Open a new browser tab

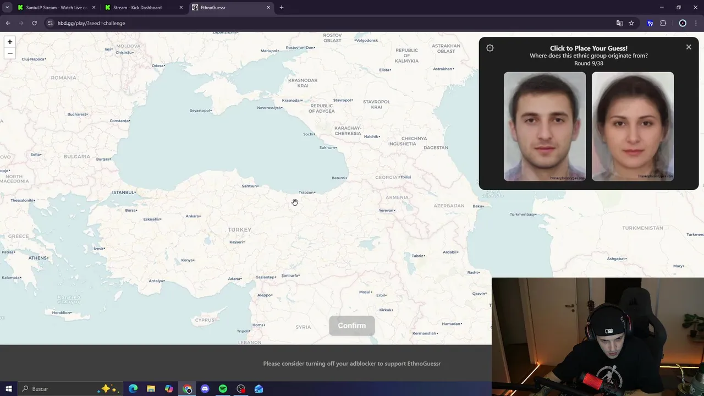[282, 8]
